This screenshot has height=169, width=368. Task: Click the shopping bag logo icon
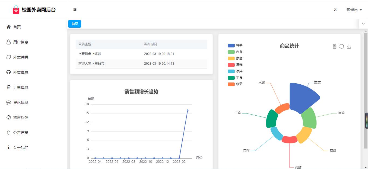(16, 10)
